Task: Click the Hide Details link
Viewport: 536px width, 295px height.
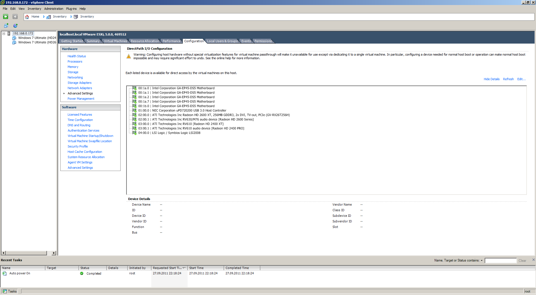Action: click(491, 79)
